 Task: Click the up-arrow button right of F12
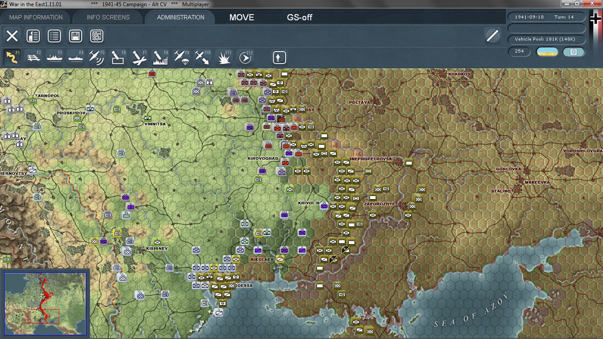point(279,57)
